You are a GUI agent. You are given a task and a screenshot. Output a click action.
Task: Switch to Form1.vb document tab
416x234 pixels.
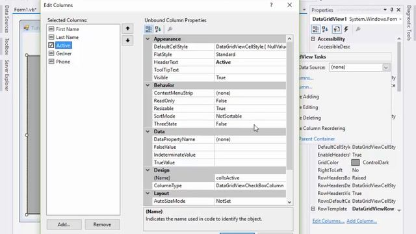[x=25, y=10]
